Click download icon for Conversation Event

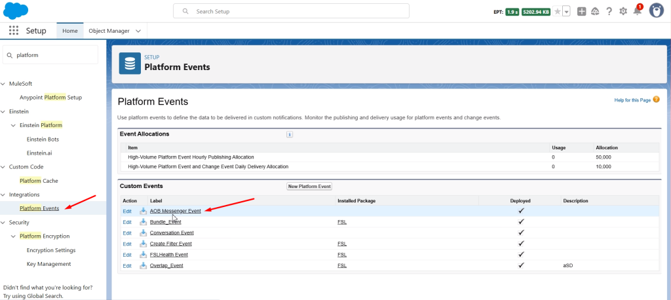[x=143, y=233]
